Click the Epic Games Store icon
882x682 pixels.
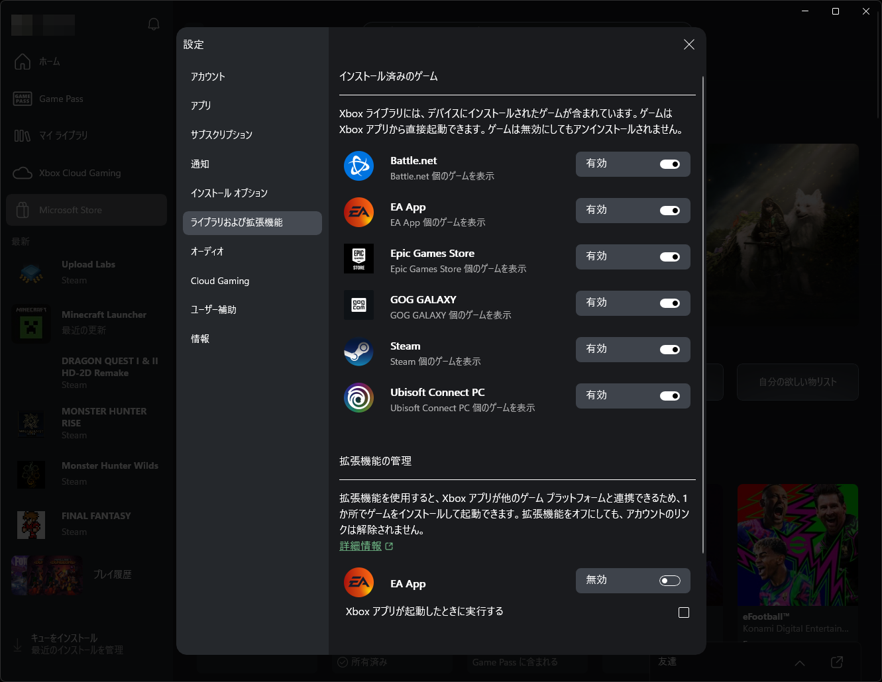point(358,259)
